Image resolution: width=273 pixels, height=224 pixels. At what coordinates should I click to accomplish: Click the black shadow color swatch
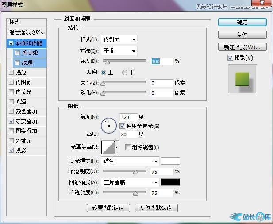[x=170, y=182]
